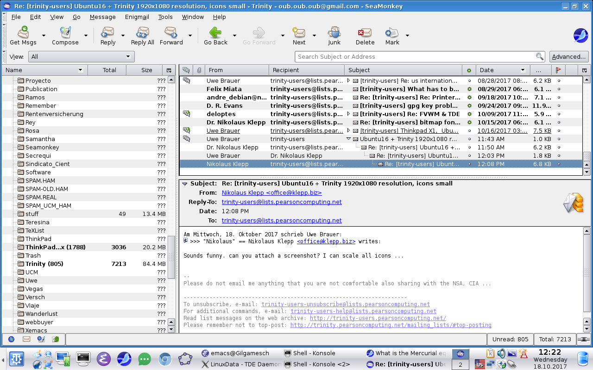Click the Advanced... search button
The height and width of the screenshot is (370, 593).
pyautogui.click(x=569, y=56)
